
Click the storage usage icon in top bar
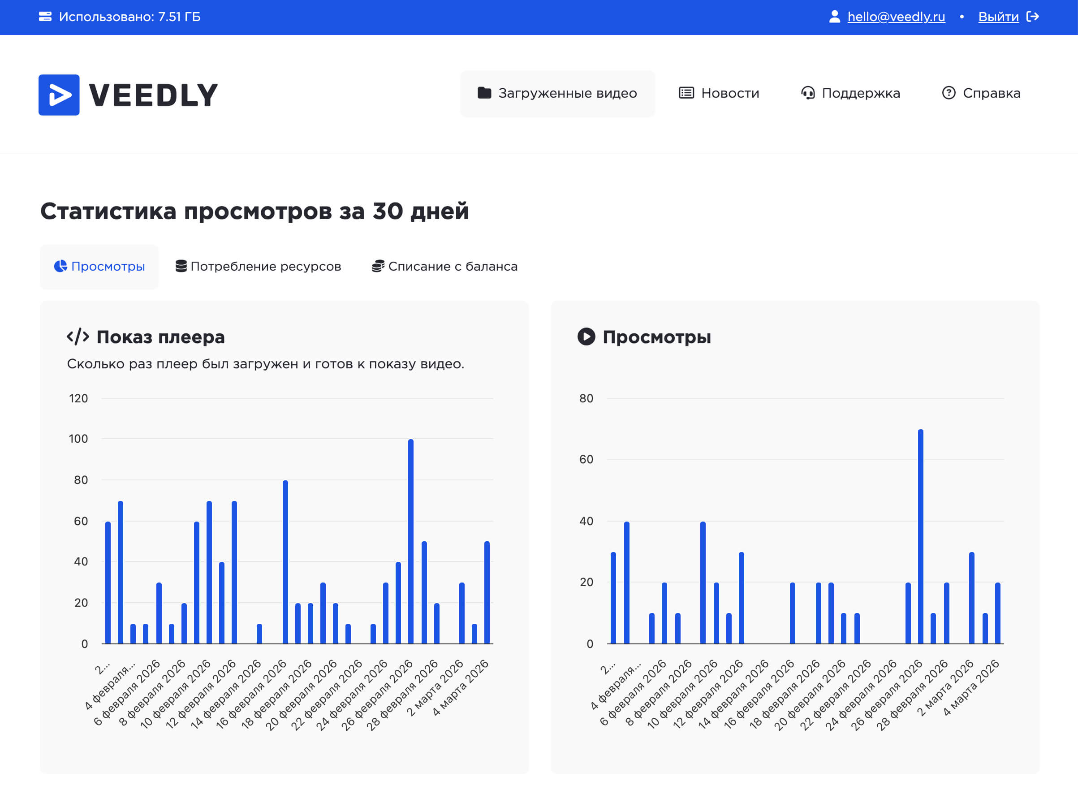tap(46, 16)
